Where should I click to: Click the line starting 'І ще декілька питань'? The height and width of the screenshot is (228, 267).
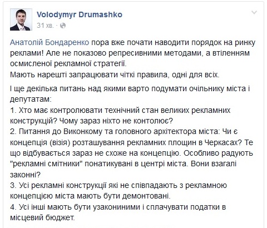click(130, 88)
